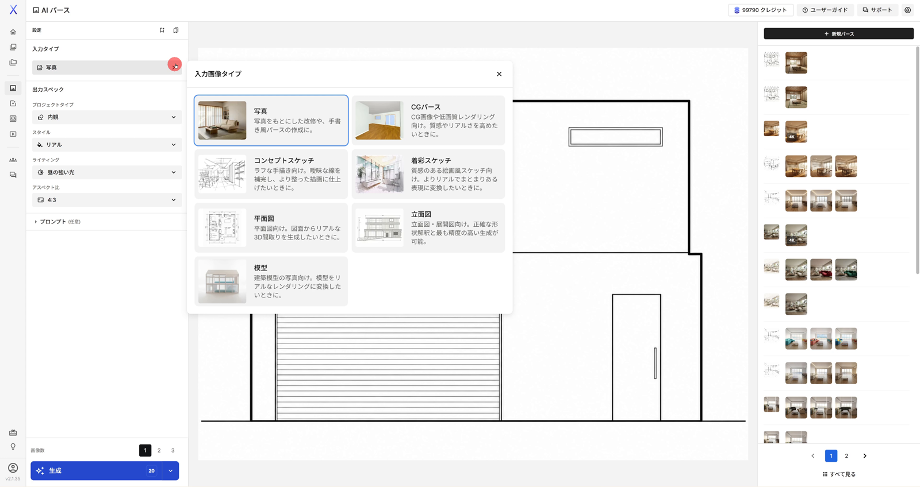Screen dimensions: 920x487
Task: Open the ユーザーガイド link
Action: click(825, 10)
